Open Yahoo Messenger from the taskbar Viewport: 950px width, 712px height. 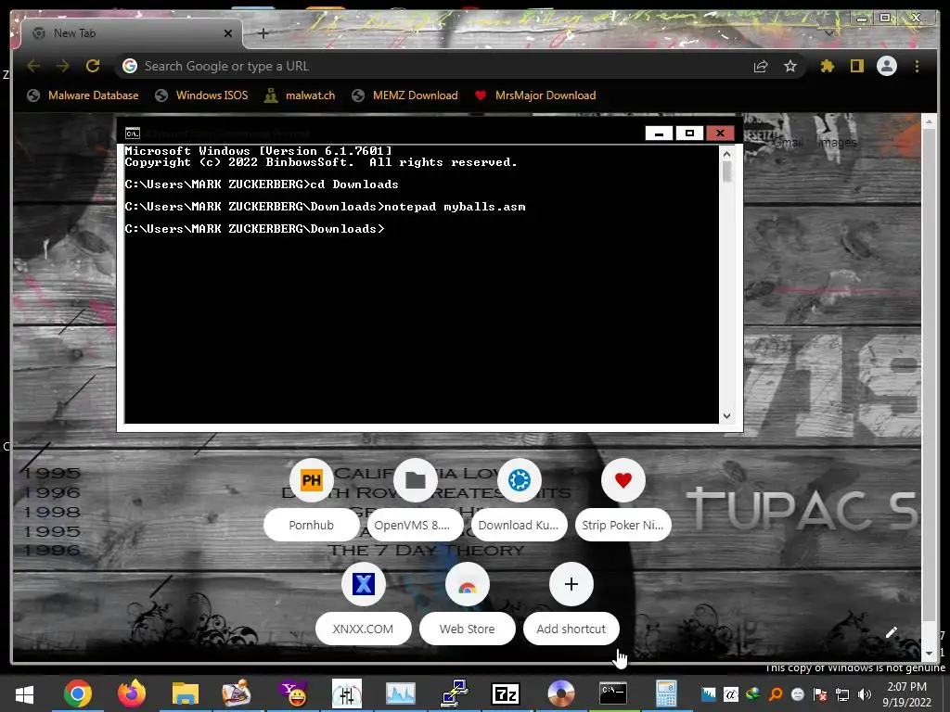pos(292,693)
